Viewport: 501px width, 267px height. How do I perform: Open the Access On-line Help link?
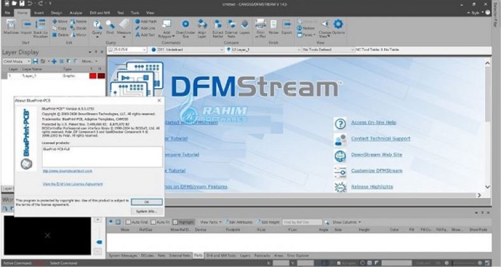tap(373, 122)
